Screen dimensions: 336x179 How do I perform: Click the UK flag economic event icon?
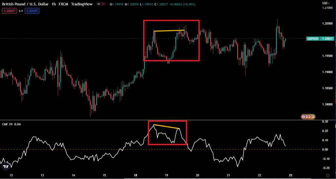(304, 116)
